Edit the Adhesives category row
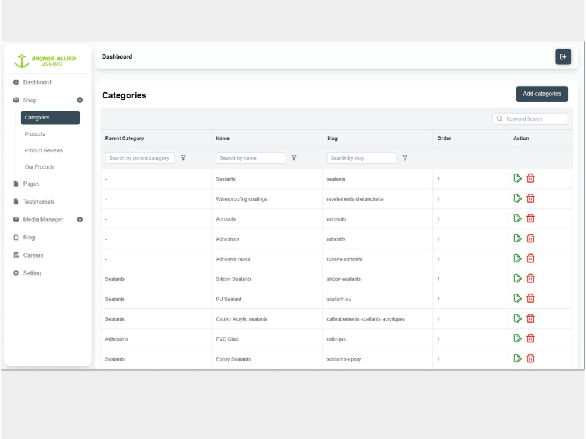The width and height of the screenshot is (586, 439). 517,238
